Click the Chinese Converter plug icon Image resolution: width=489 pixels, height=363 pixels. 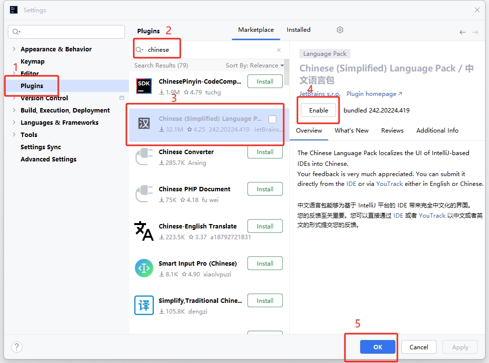pyautogui.click(x=144, y=157)
